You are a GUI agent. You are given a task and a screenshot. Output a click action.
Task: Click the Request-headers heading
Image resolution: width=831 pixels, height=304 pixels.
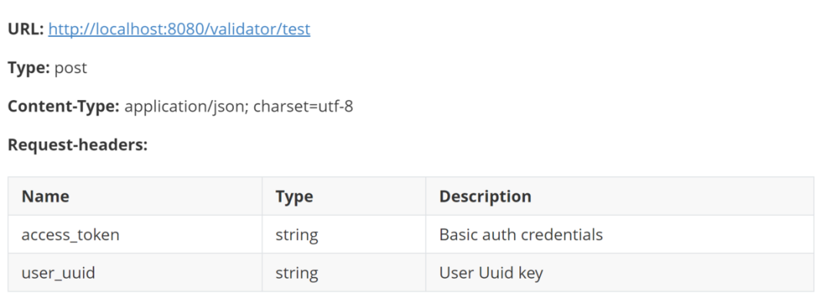pos(78,145)
